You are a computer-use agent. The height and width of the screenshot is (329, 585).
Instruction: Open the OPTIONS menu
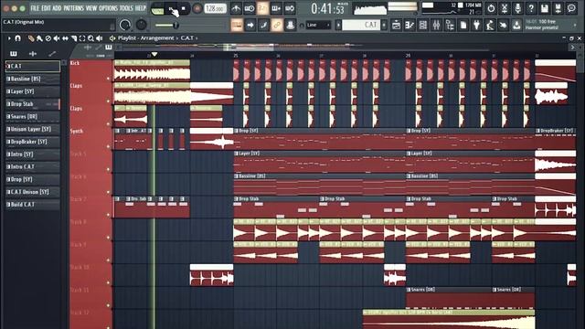coord(108,8)
